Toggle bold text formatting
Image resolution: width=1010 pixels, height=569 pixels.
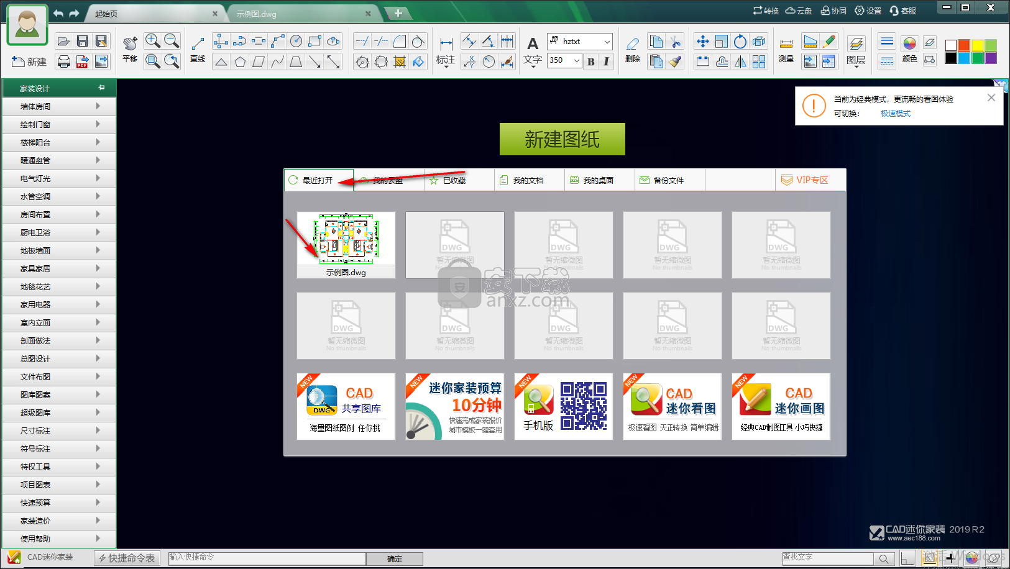(x=591, y=61)
